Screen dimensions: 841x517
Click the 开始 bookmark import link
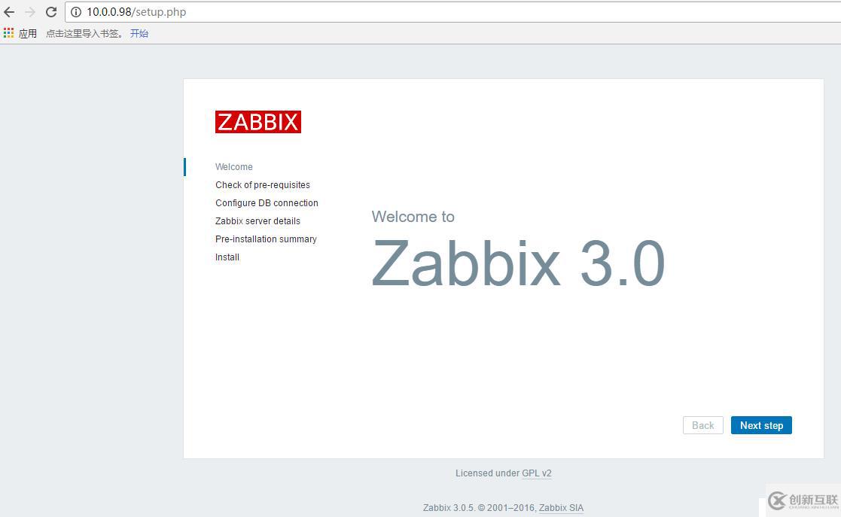click(x=139, y=33)
